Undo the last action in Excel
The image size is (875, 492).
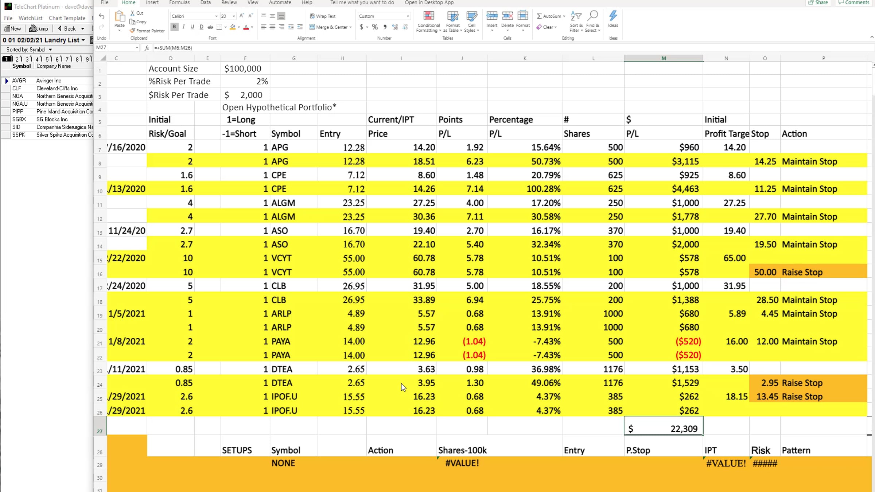click(x=101, y=16)
